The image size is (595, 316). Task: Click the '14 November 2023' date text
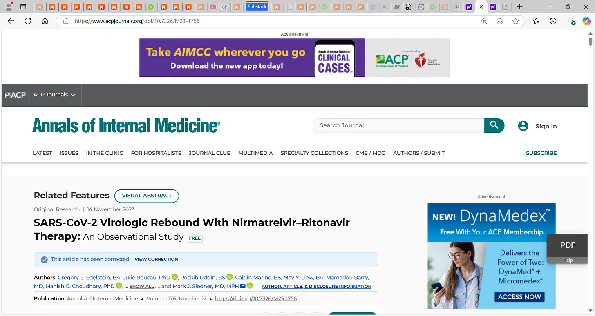tap(111, 209)
